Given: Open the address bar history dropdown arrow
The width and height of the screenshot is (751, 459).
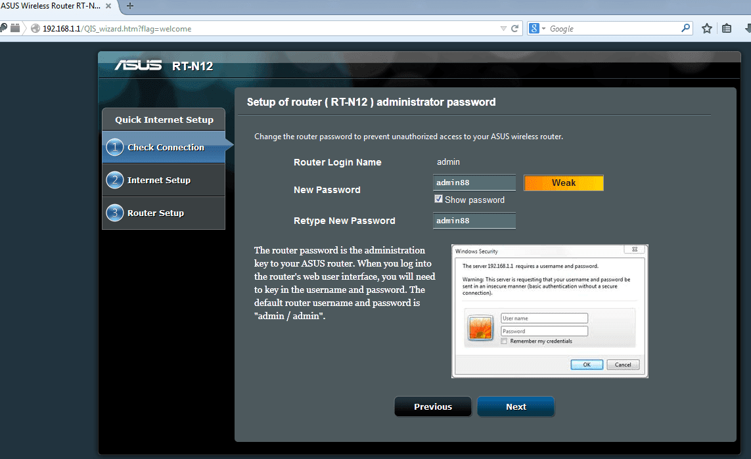Looking at the screenshot, I should point(503,29).
